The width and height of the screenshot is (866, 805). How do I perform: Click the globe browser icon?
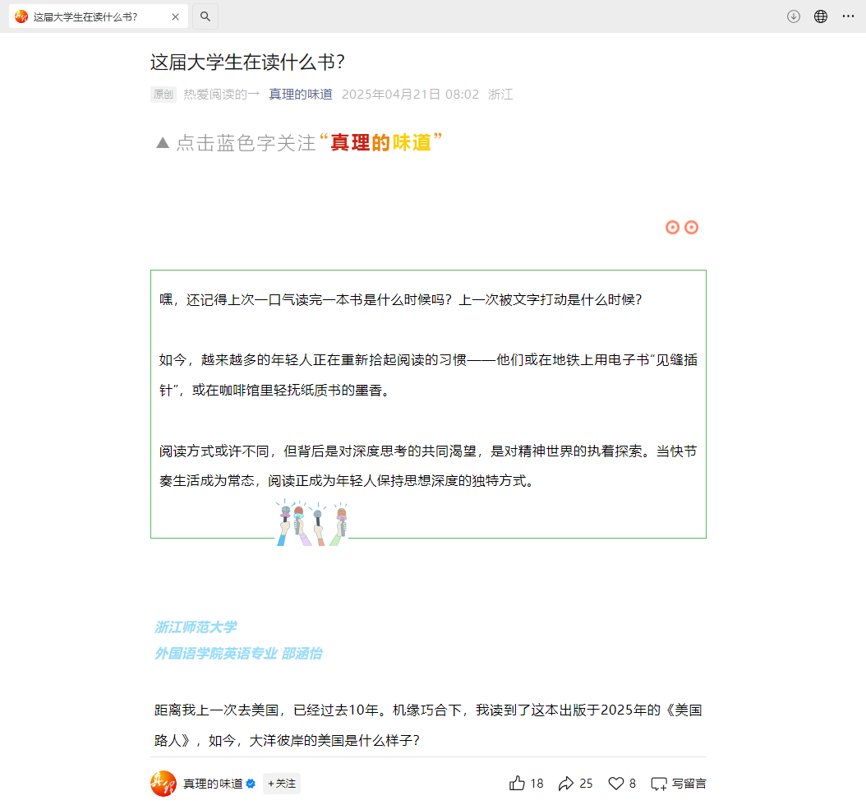coord(820,16)
